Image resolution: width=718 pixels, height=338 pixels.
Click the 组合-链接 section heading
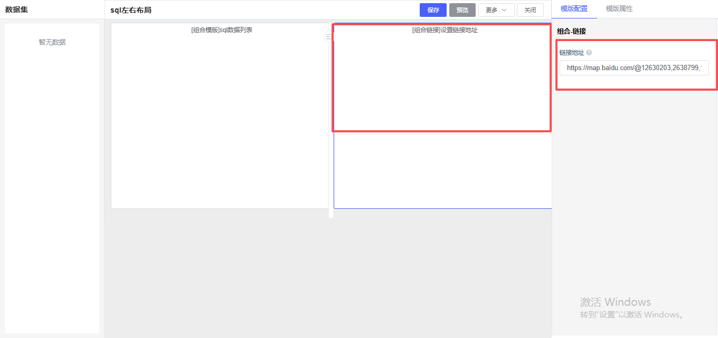point(572,31)
